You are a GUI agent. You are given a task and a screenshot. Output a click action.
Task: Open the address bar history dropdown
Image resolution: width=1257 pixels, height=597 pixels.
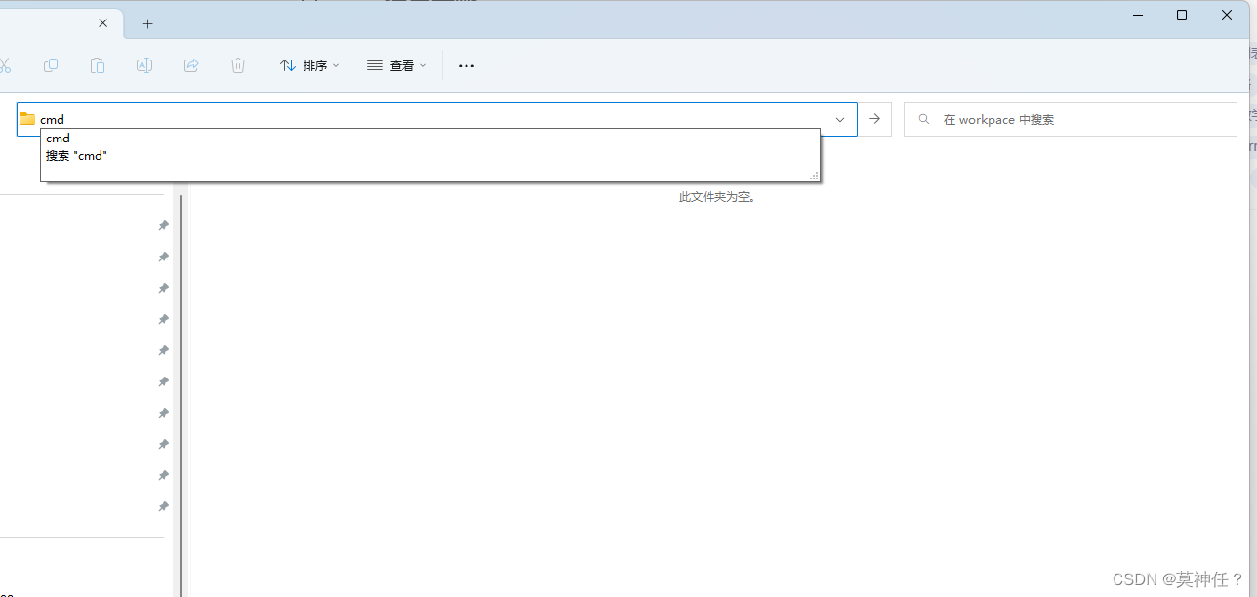pos(839,118)
